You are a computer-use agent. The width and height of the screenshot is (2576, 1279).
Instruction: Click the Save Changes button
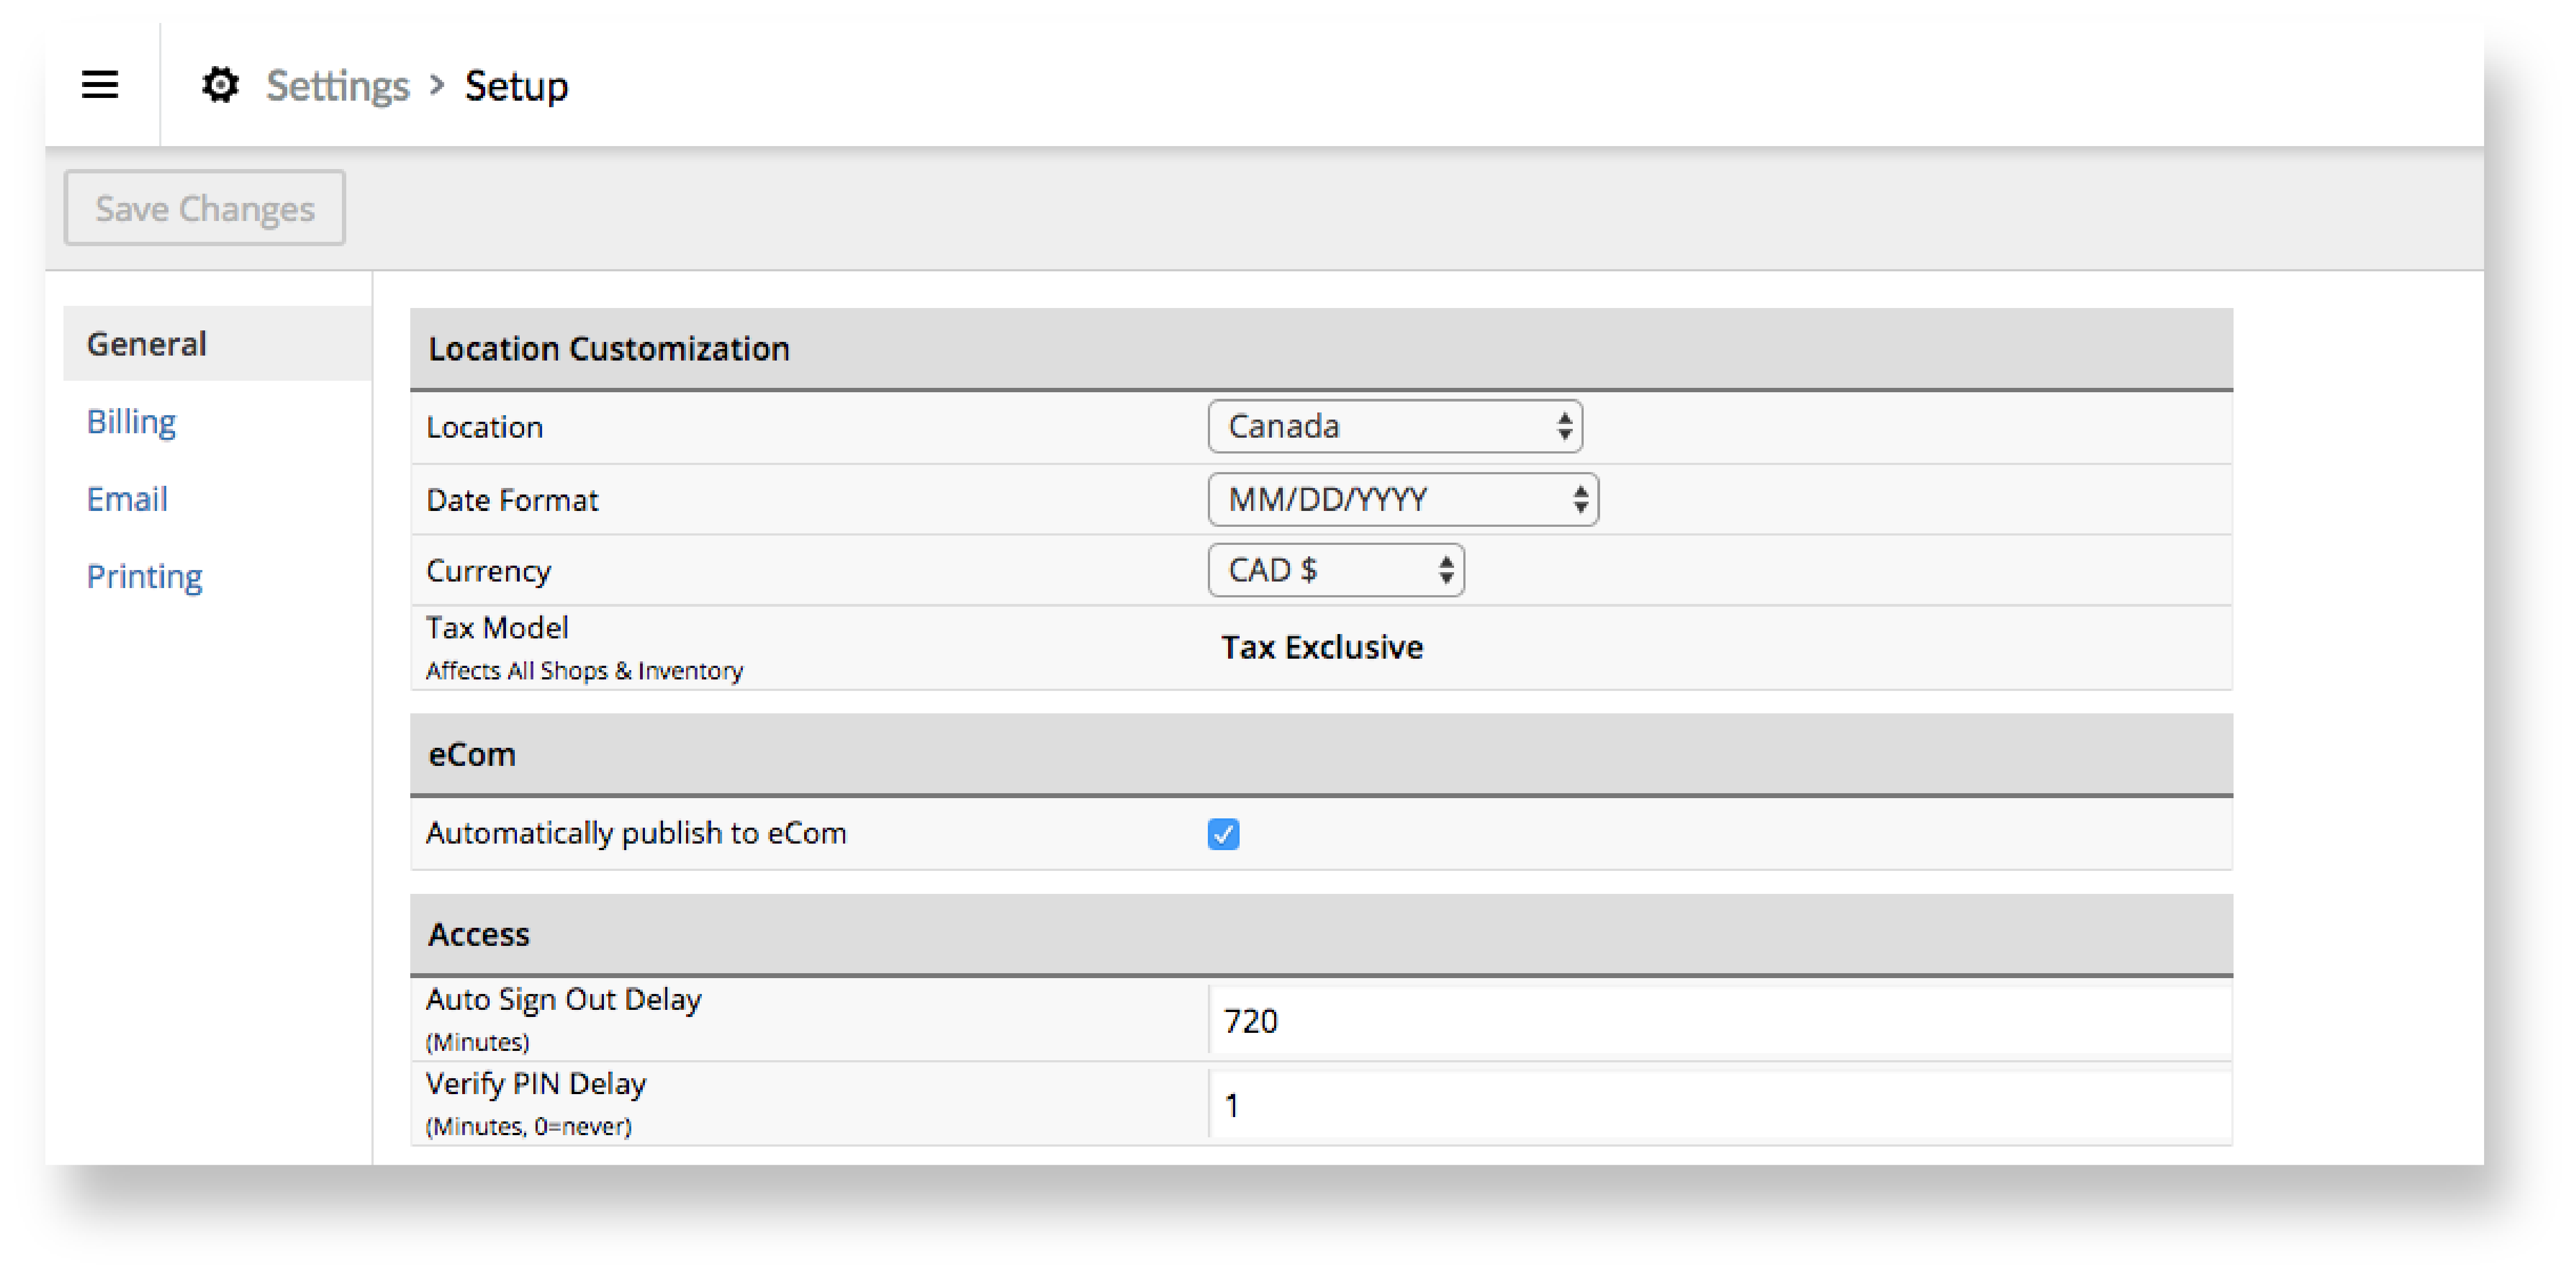[x=205, y=208]
